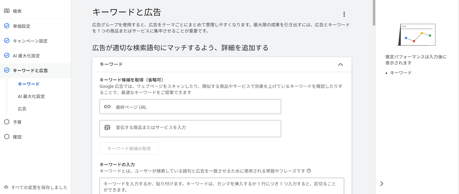Click the link icon in URL field
Image resolution: width=459 pixels, height=194 pixels.
coord(107,107)
